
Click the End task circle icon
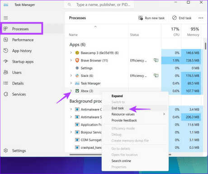175,18
